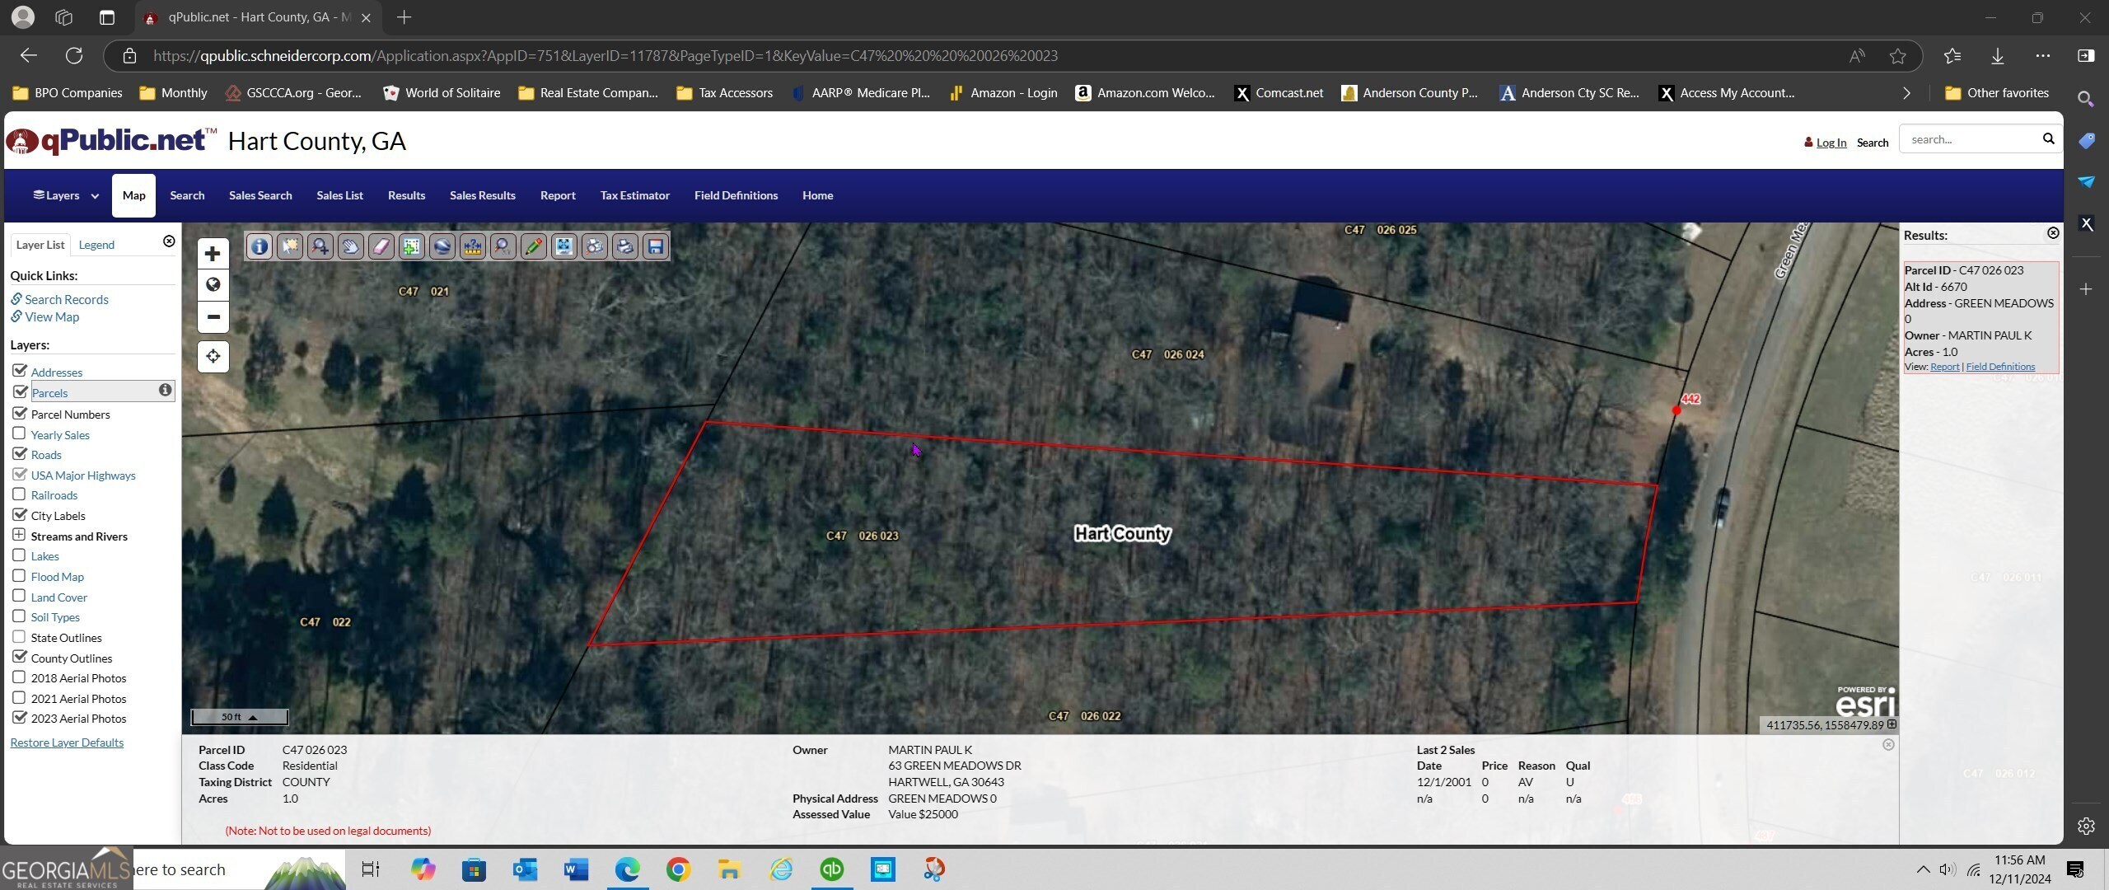This screenshot has width=2109, height=890.
Task: Open the Sales Search menu item
Action: (x=260, y=195)
